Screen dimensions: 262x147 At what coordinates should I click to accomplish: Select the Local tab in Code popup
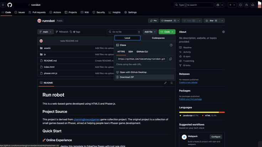click(127, 38)
